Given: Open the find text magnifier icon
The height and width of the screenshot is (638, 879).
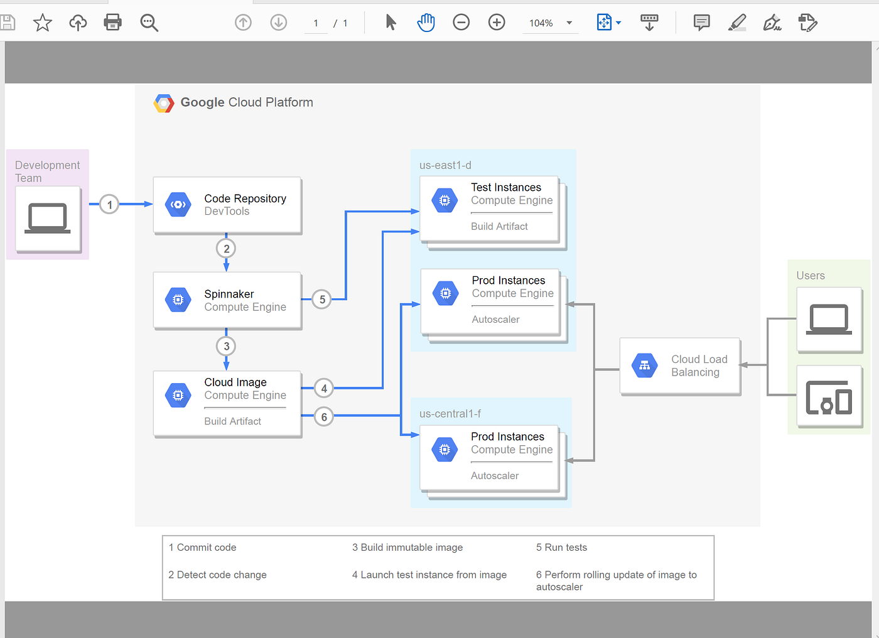Looking at the screenshot, I should [149, 23].
